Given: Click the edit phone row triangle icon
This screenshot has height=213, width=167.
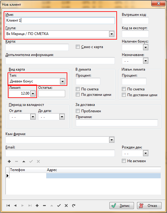Looking at the screenshot, I should pos(24,161).
